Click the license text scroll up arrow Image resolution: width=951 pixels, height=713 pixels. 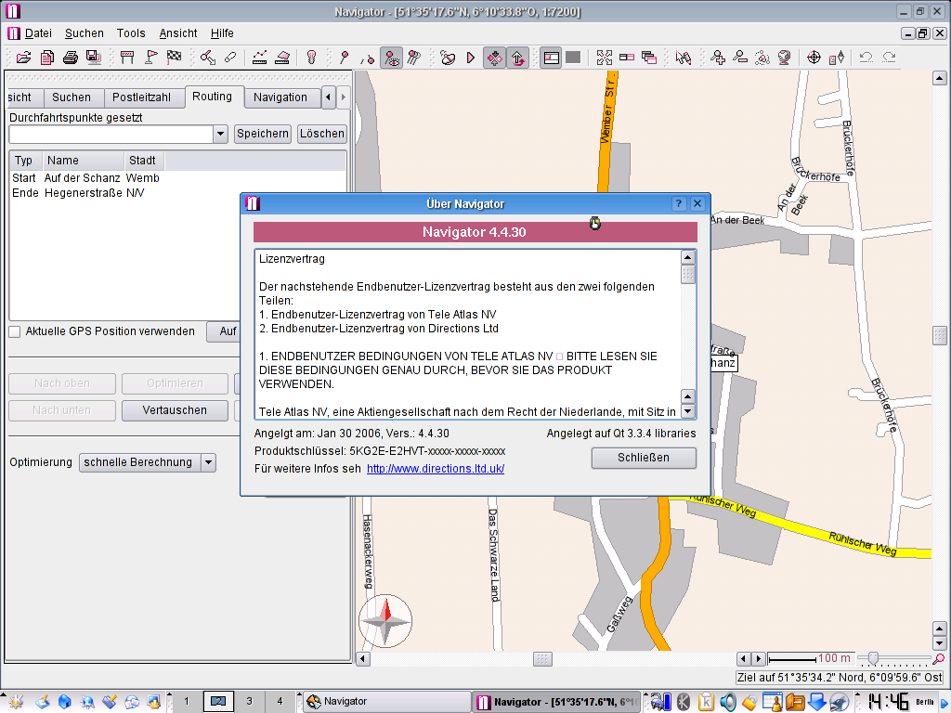[688, 258]
